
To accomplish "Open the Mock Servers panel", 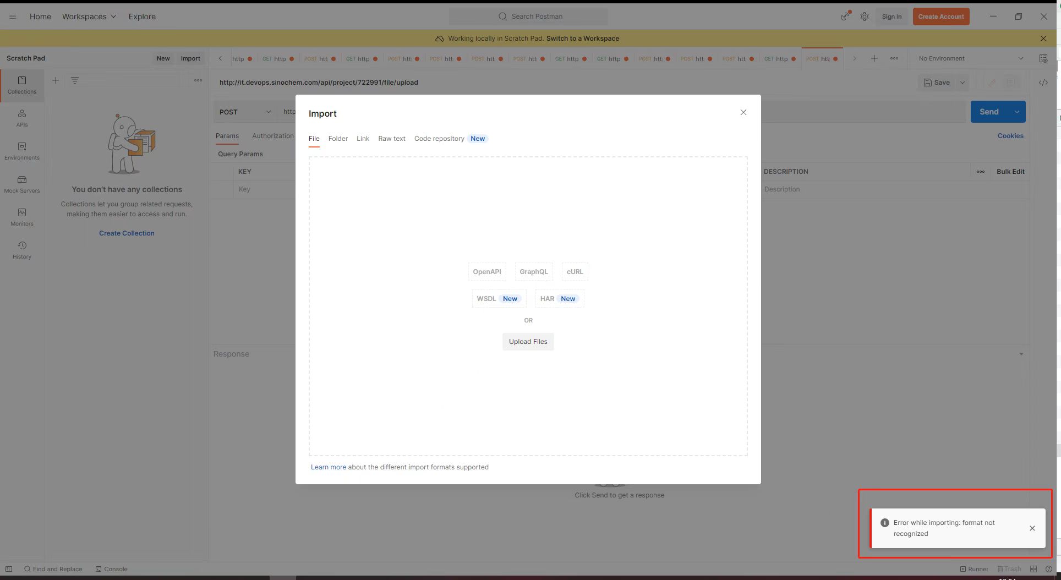I will click(21, 183).
